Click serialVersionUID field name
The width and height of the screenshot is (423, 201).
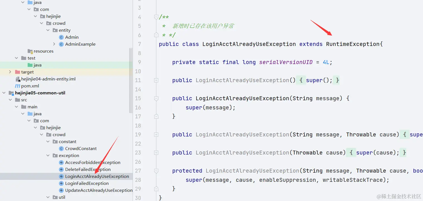tap(286, 62)
